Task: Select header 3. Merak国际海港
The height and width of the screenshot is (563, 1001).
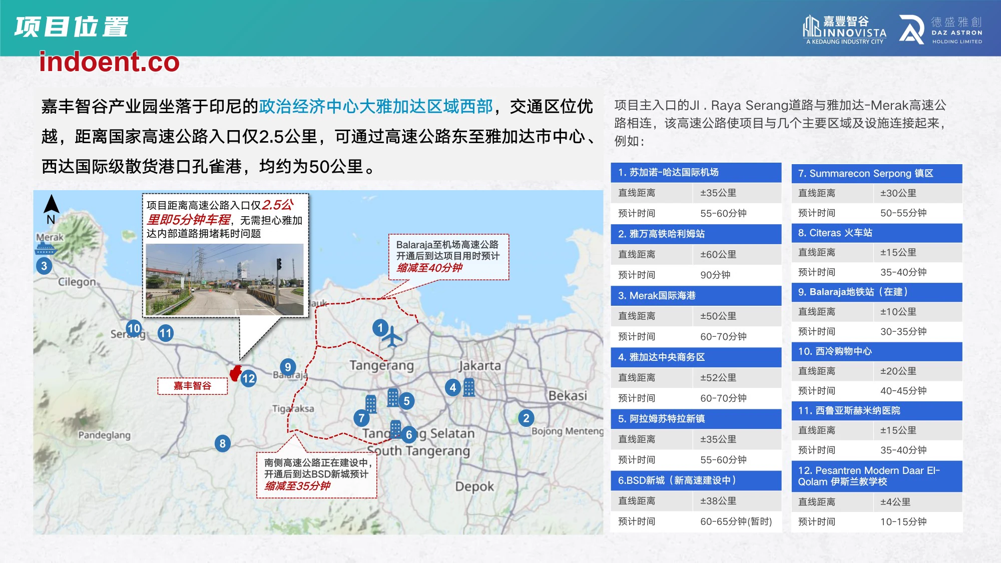Action: [x=696, y=296]
